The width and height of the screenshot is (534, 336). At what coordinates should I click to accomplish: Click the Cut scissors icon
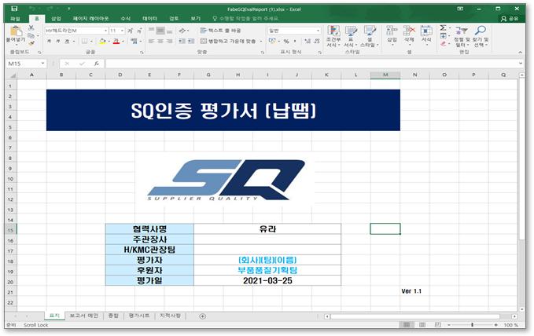point(31,27)
